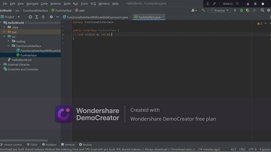This screenshot has height=152, width=271.
Task: Click the src breadcrumb
Action: pyautogui.click(x=17, y=11)
